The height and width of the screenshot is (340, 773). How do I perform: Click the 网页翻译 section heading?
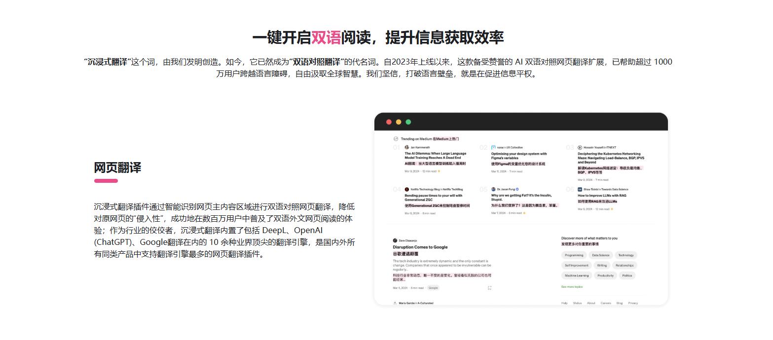pyautogui.click(x=117, y=168)
